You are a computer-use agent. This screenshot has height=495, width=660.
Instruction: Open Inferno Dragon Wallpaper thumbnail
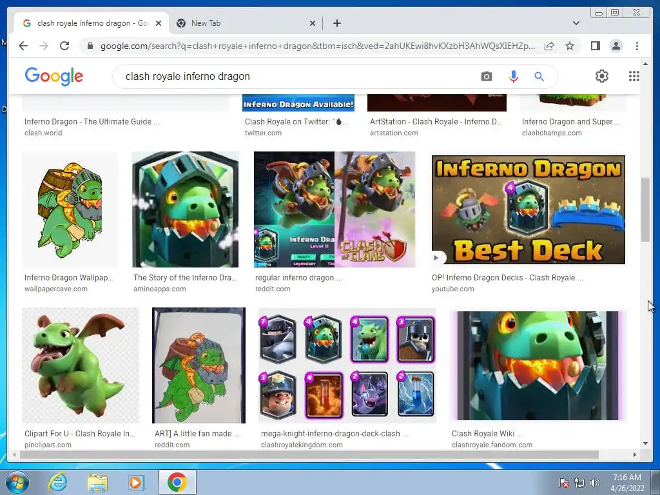tap(70, 209)
